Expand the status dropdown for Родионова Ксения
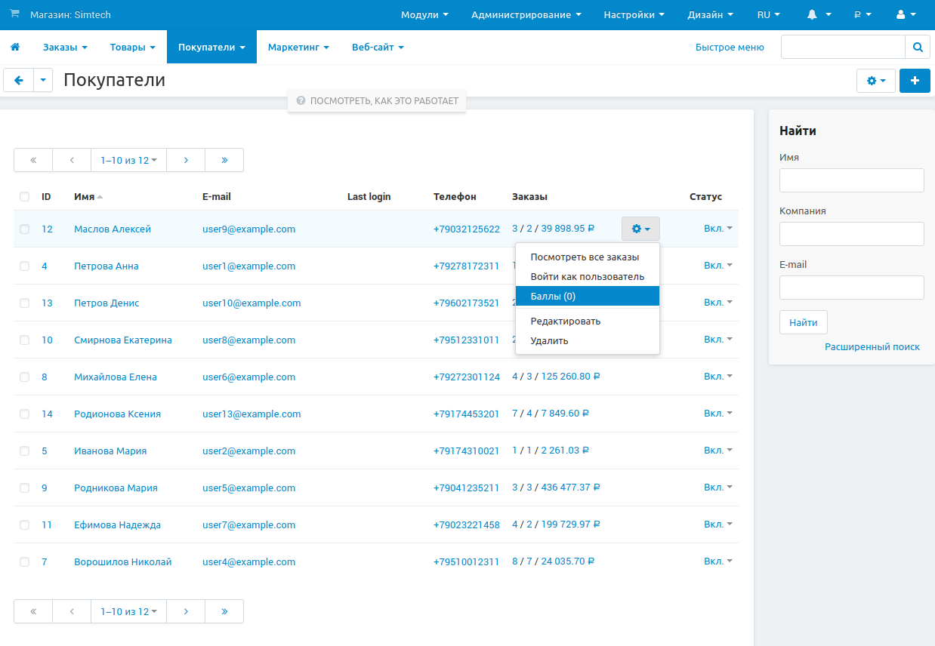This screenshot has height=646, width=935. coord(718,414)
